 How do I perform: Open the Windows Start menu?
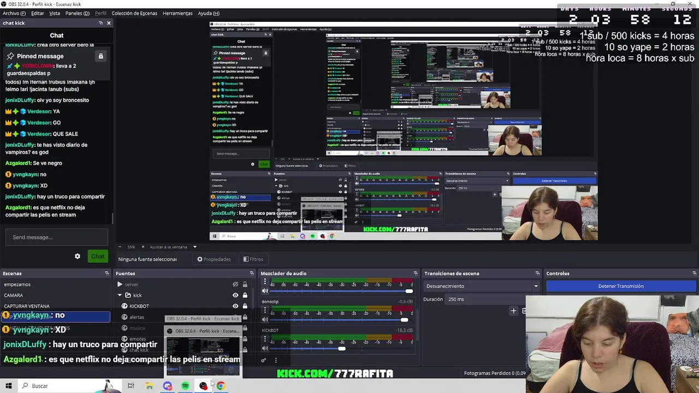[x=8, y=386]
